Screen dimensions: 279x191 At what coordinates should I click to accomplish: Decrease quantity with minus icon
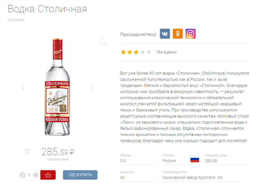tap(23, 175)
